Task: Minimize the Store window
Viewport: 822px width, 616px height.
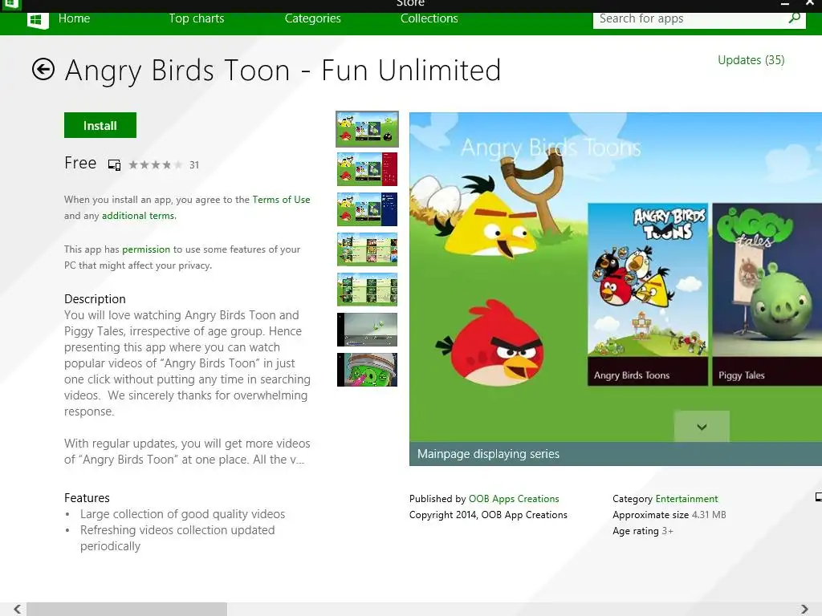Action: pyautogui.click(x=785, y=3)
